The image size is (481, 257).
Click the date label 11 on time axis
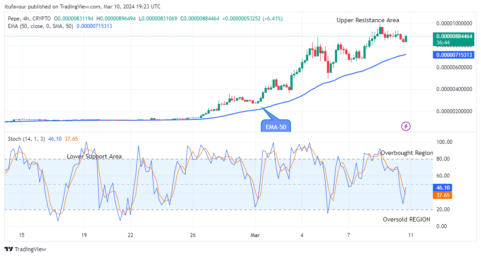tap(411, 235)
